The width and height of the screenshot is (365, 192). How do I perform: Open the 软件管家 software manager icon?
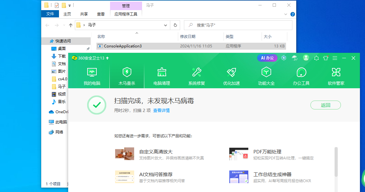tap(336, 72)
